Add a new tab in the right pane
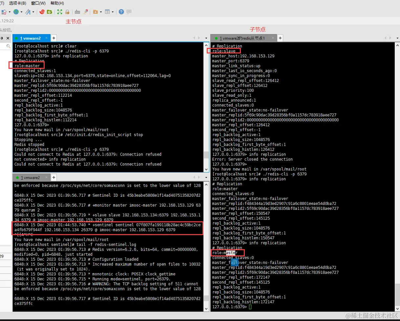The image size is (400, 321). coord(280,38)
